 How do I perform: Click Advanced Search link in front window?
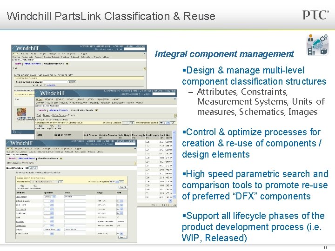click(27, 159)
